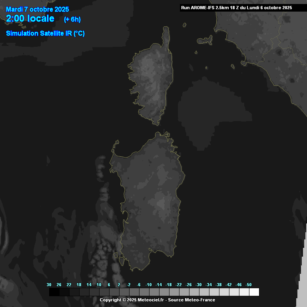This screenshot has width=307, height=307.
Task: Click the black 30 degree legend swatch
Action: click(54, 292)
